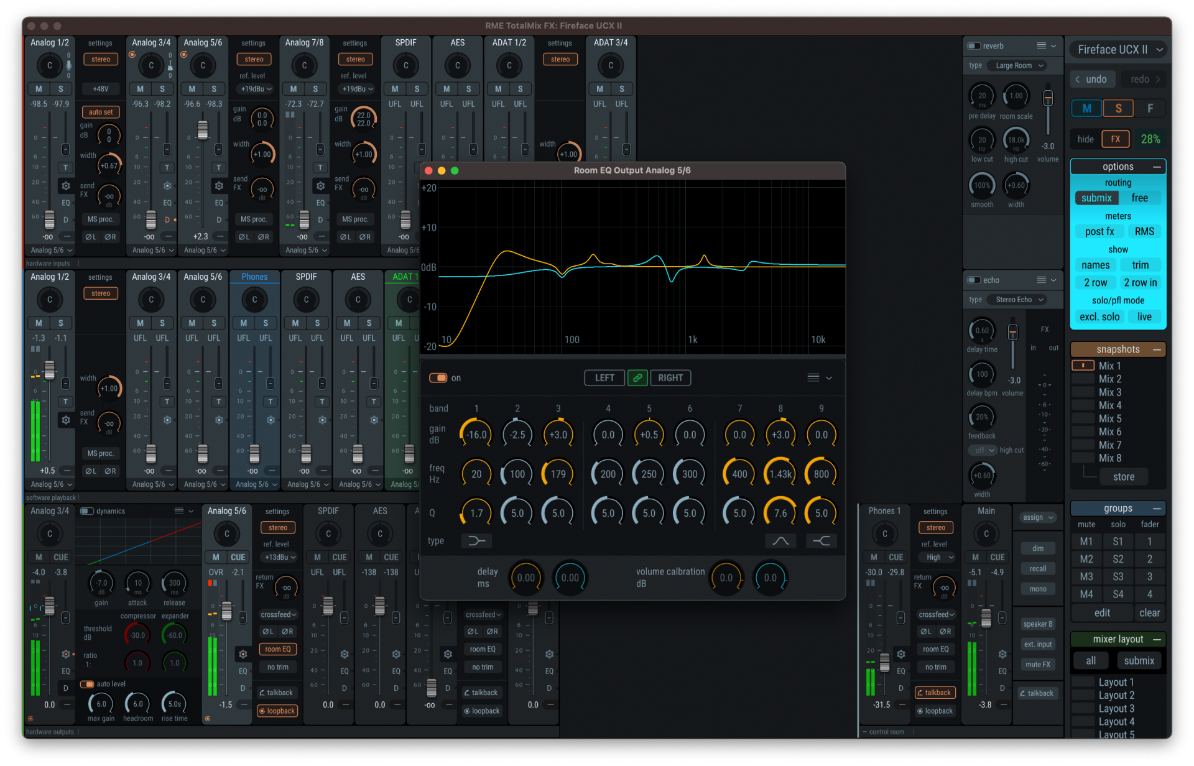Open the Fireface UCX II device dropdown
Screen dimensions: 1194x766
coord(1120,50)
